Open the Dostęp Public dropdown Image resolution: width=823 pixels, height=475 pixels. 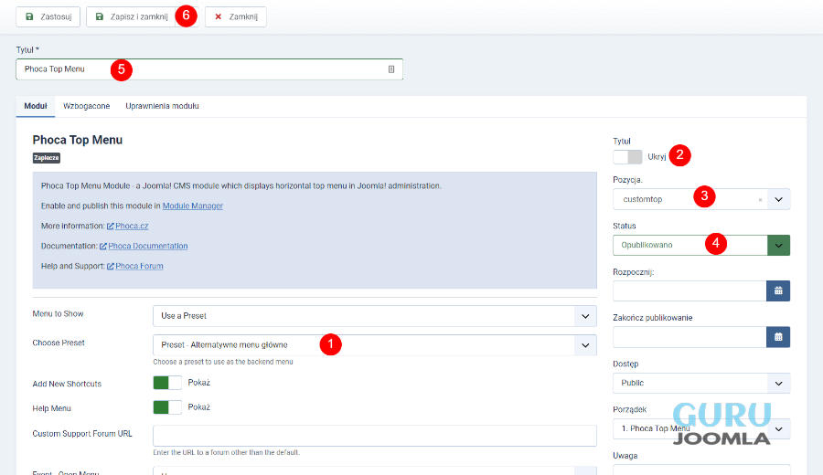[x=701, y=384]
